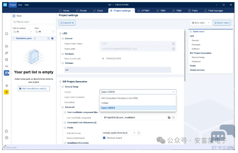This screenshot has height=153, width=238.
Task: Collapse the IDE Project Generation section
Action: click(61, 82)
